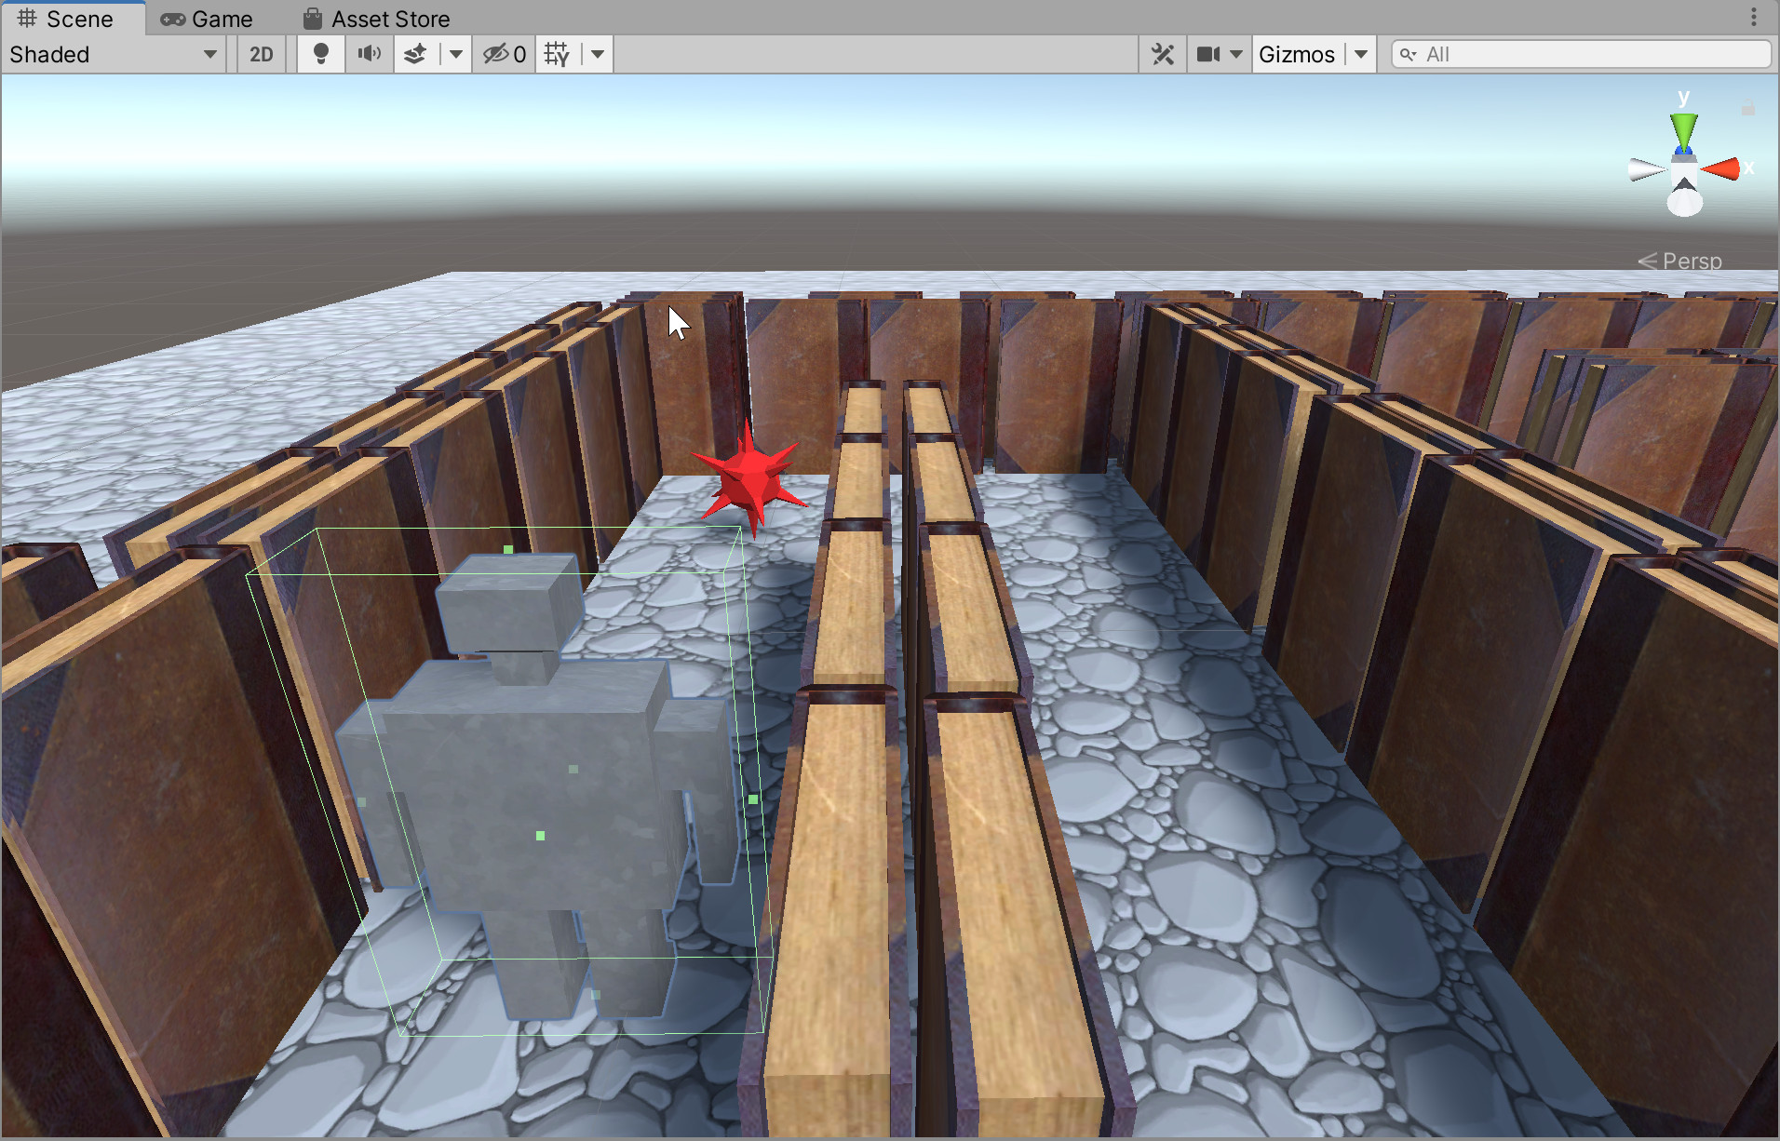Toggle 2D view mode

click(262, 54)
